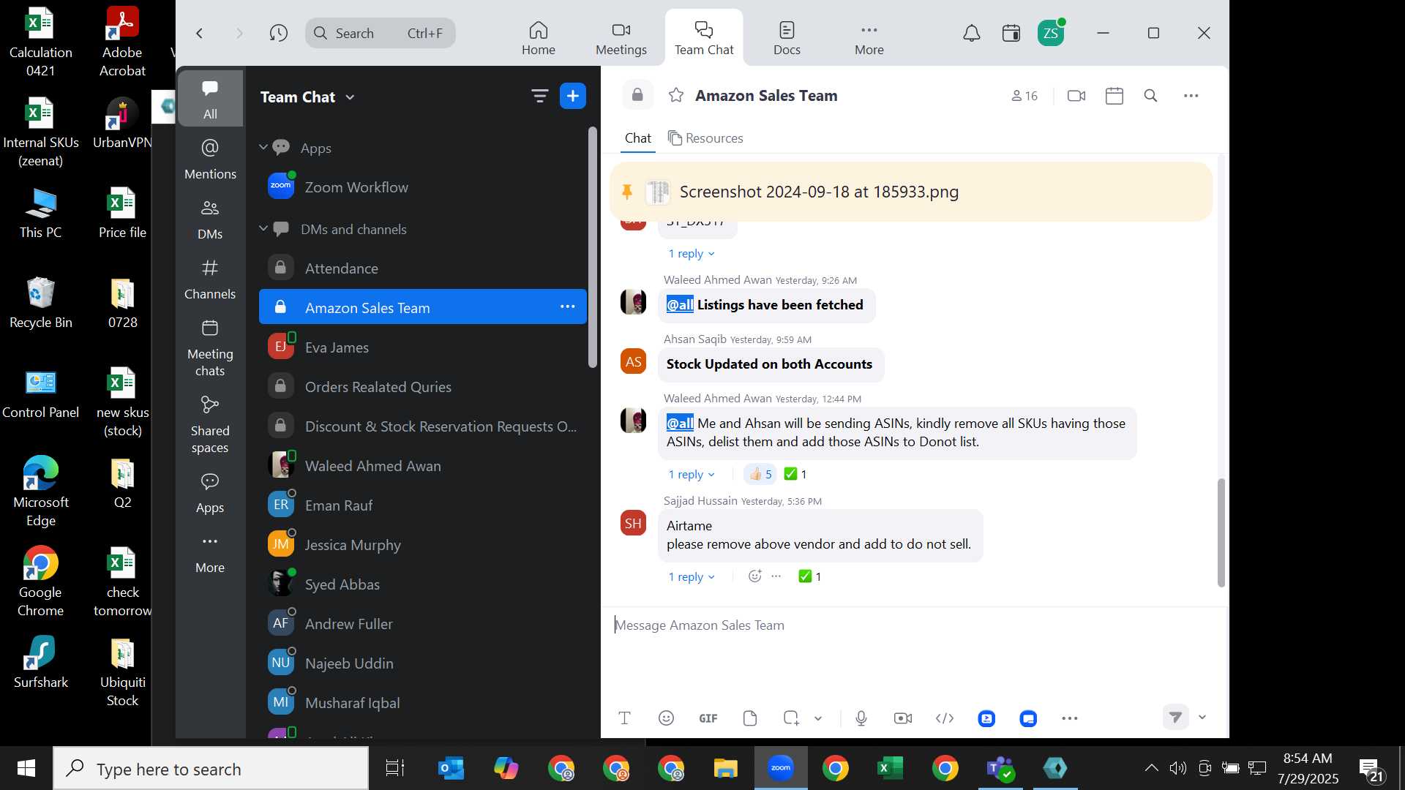View the 16 members of the channel
The width and height of the screenshot is (1405, 790).
[1024, 96]
